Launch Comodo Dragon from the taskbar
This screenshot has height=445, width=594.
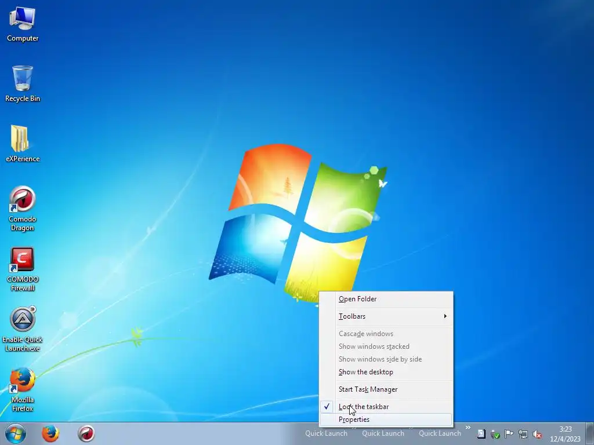(x=86, y=433)
